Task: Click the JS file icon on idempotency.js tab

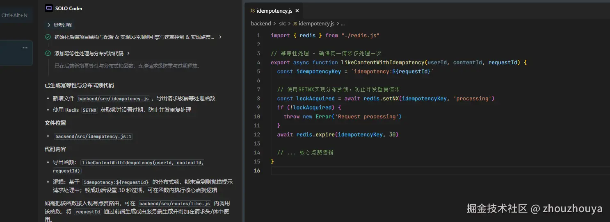Action: pos(252,11)
